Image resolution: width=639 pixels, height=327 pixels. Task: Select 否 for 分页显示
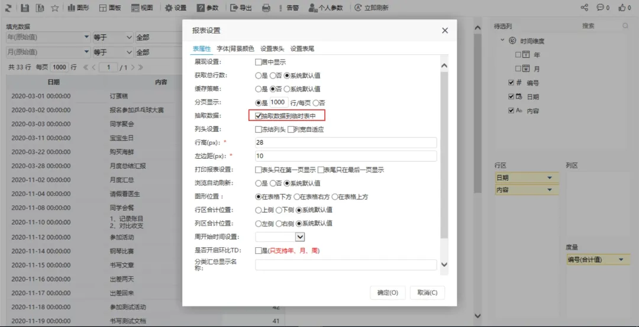pos(315,103)
